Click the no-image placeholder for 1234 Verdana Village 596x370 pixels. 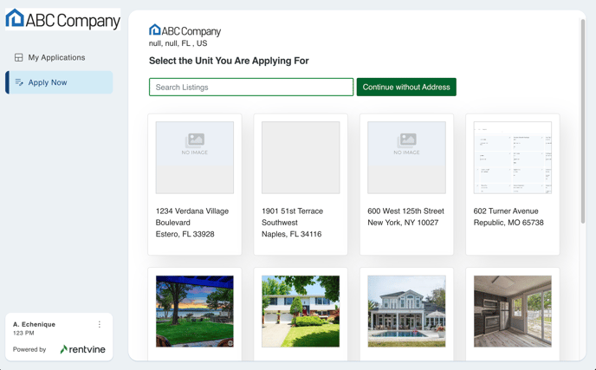coord(195,157)
